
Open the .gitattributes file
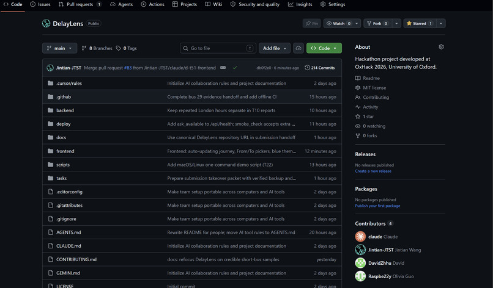coord(69,205)
